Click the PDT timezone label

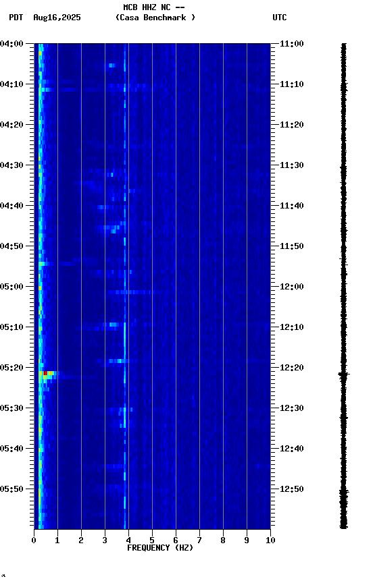click(16, 18)
